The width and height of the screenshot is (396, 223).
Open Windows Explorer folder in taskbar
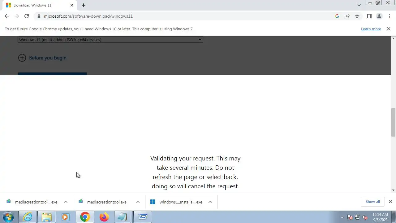point(47,217)
